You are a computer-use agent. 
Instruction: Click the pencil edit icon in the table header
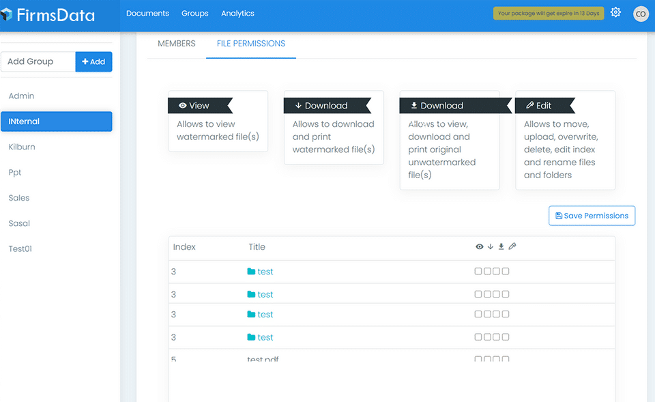pos(512,246)
